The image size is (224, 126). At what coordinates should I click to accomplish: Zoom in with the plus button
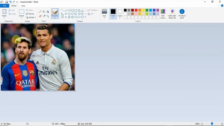coord(222,124)
